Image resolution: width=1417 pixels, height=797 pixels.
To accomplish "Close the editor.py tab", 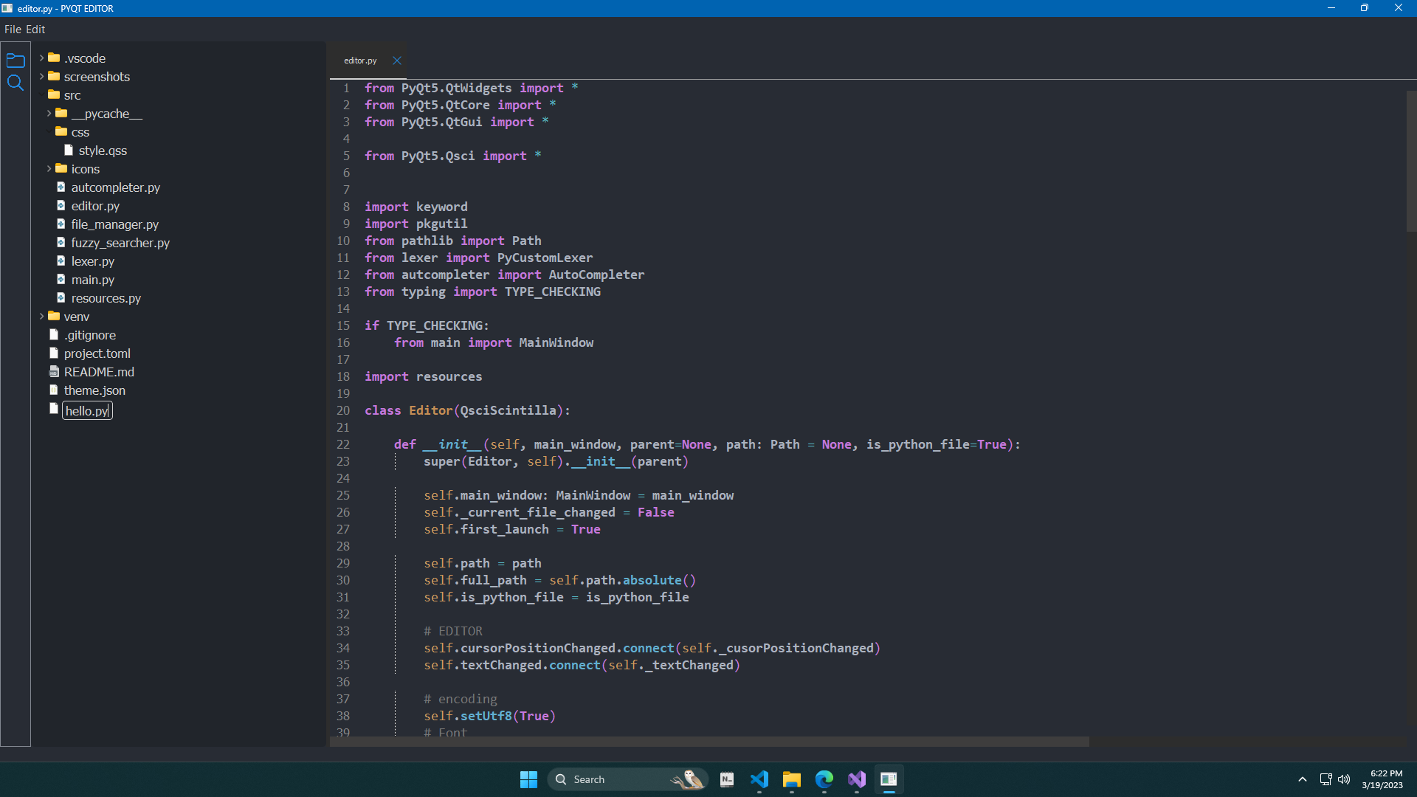I will click(x=397, y=61).
